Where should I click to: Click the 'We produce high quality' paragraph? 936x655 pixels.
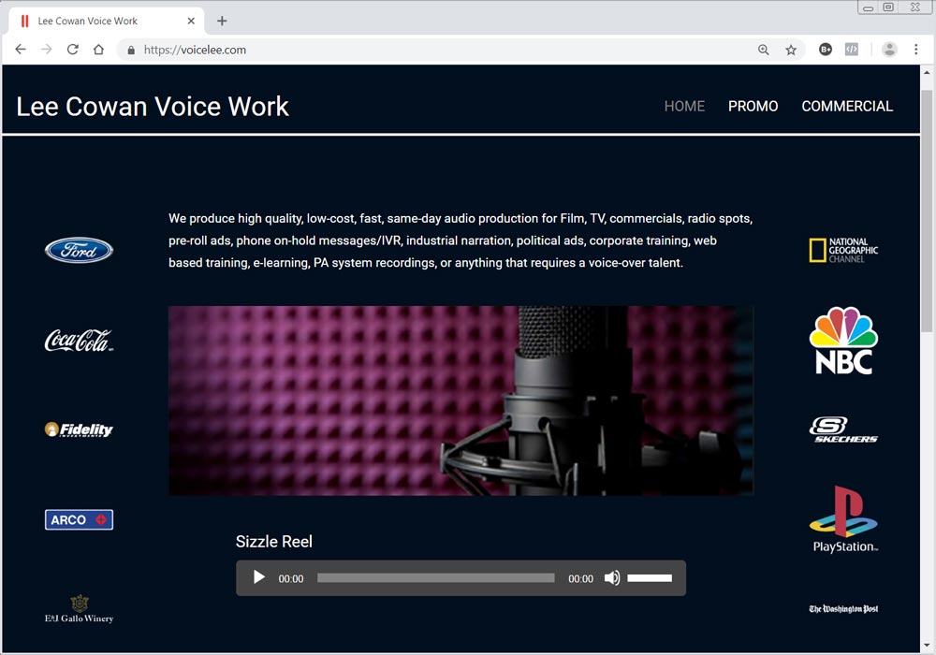461,240
